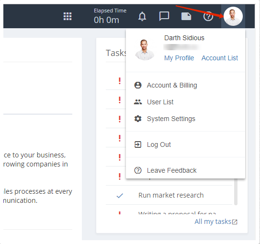Open the All my tasks link
Screen dimensions: 260x244
(x=213, y=222)
